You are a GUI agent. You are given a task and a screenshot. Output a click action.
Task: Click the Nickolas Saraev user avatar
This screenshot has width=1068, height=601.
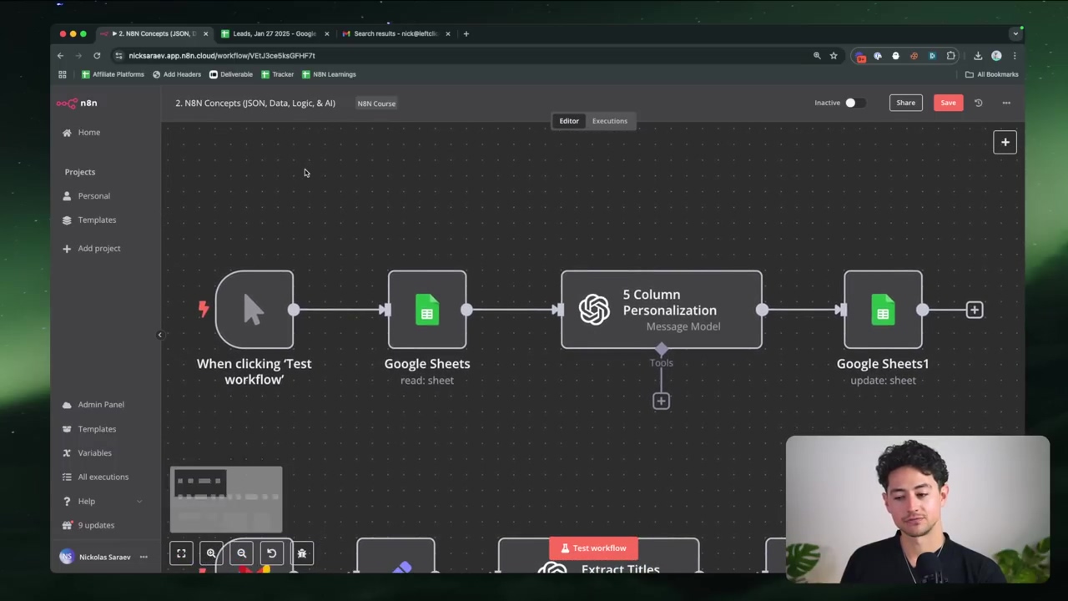67,557
